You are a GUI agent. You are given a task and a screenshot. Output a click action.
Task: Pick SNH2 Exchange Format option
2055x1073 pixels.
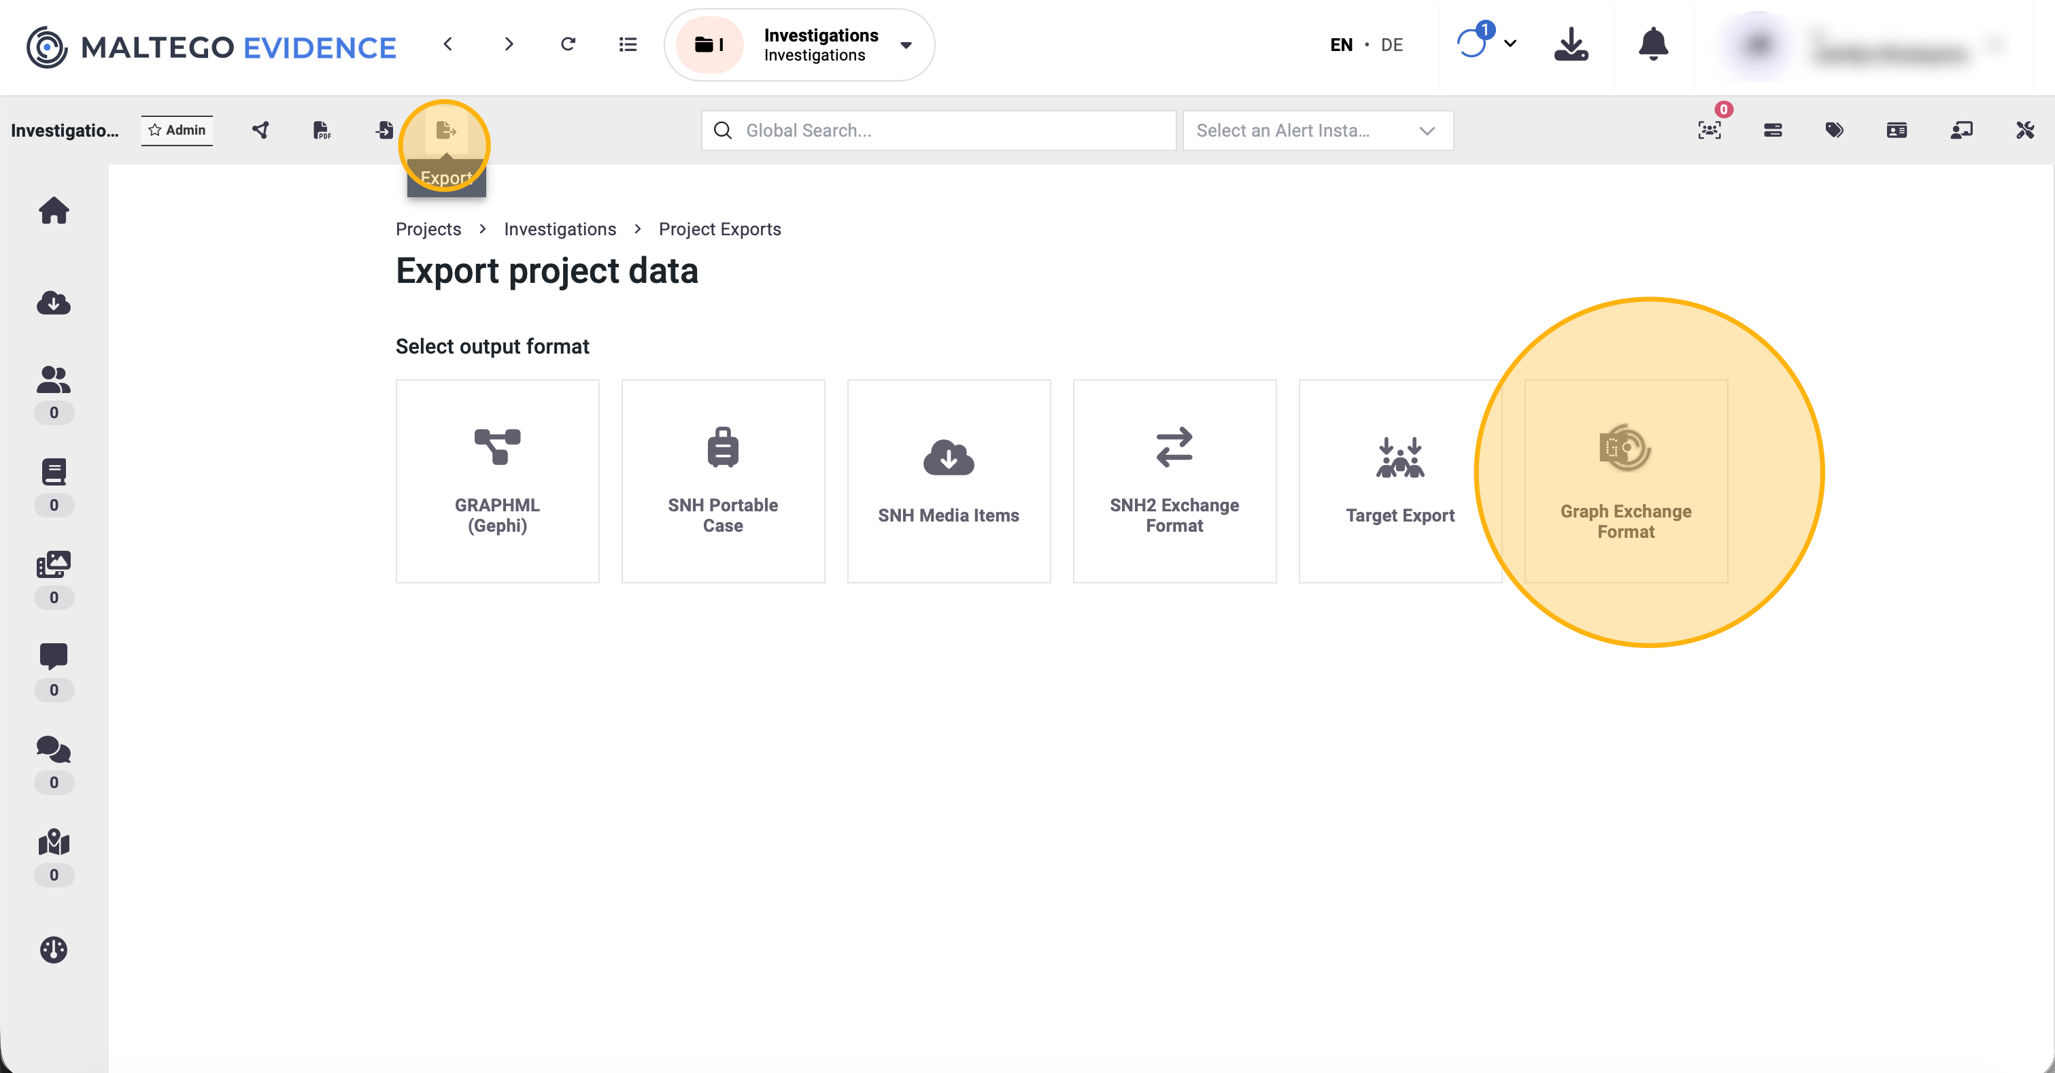1174,481
